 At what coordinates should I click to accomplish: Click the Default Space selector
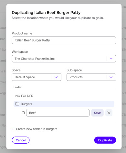pos(37,77)
